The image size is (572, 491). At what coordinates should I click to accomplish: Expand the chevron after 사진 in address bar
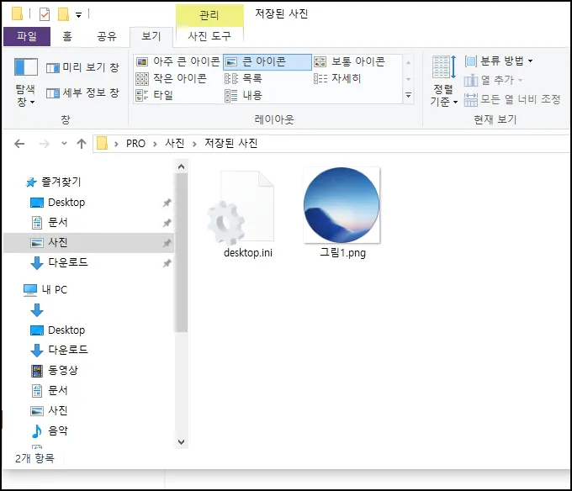[194, 144]
